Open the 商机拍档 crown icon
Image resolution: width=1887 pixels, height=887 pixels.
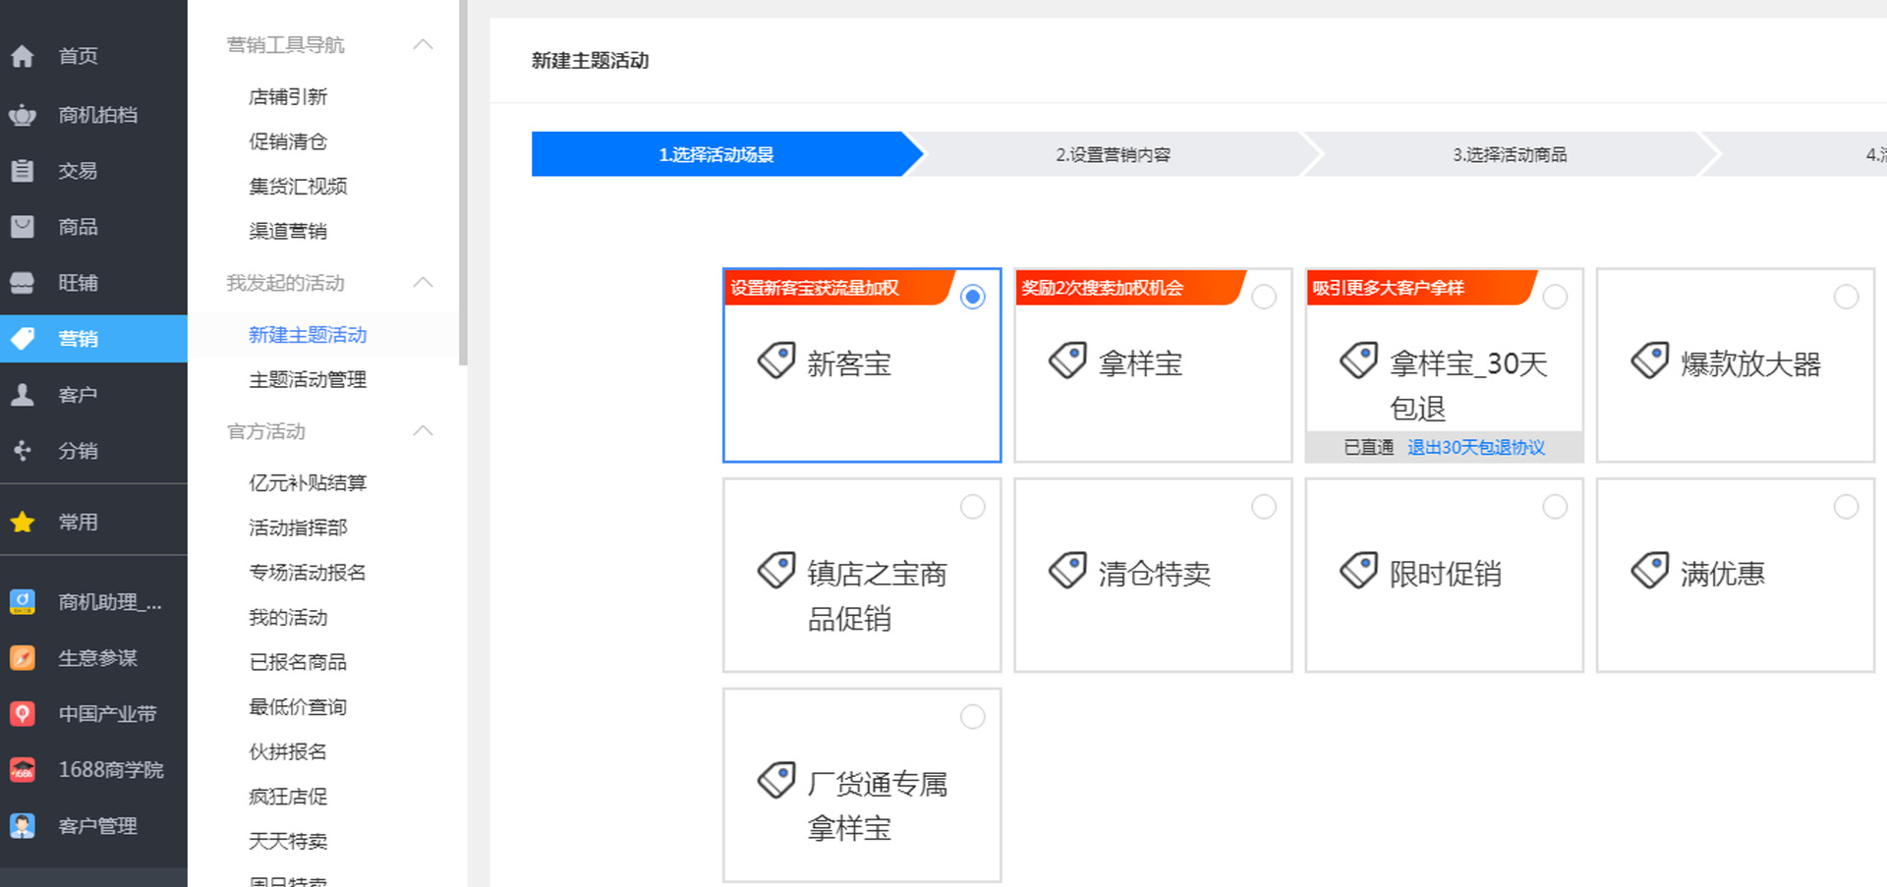(23, 115)
